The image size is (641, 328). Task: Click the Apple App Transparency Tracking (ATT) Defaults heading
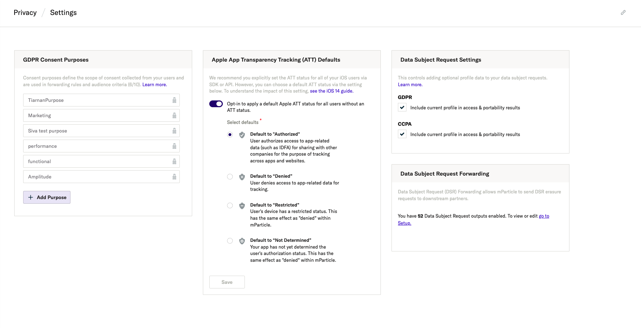(x=276, y=60)
